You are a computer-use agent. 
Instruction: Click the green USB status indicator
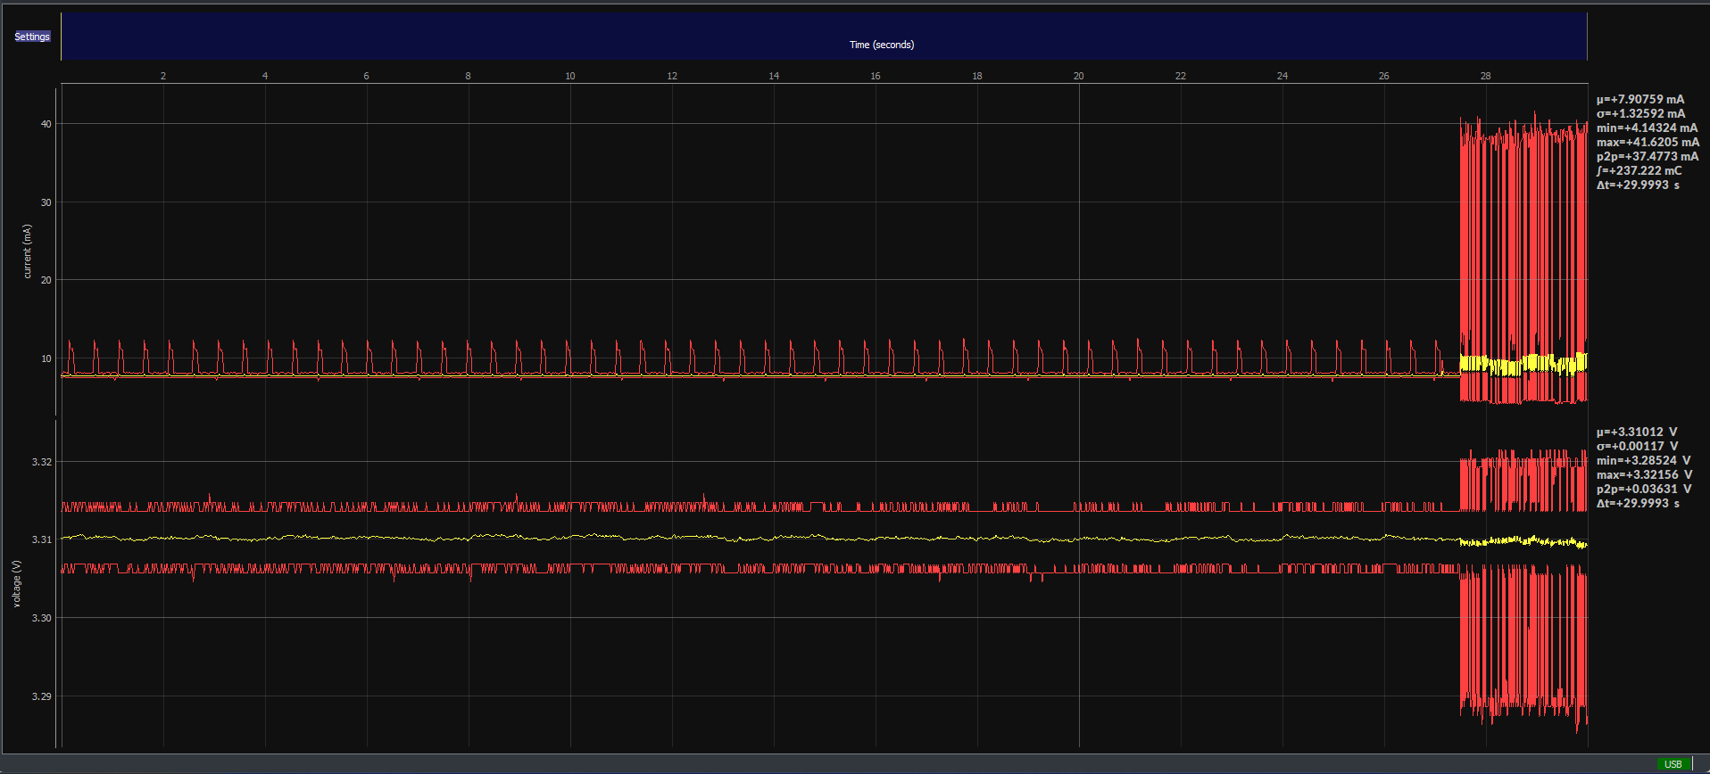coord(1673,764)
